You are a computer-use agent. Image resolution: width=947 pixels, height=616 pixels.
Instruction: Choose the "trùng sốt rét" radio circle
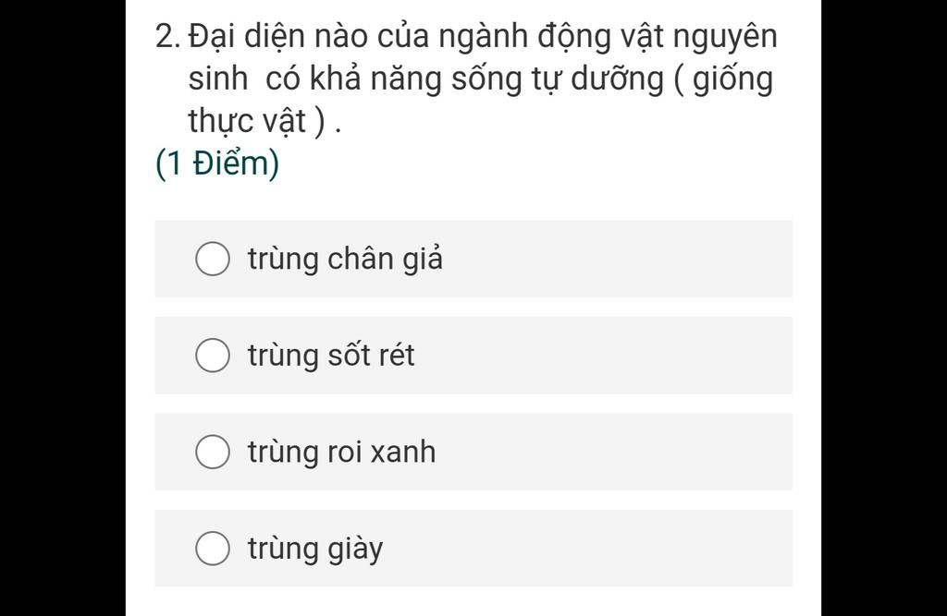click(x=213, y=355)
